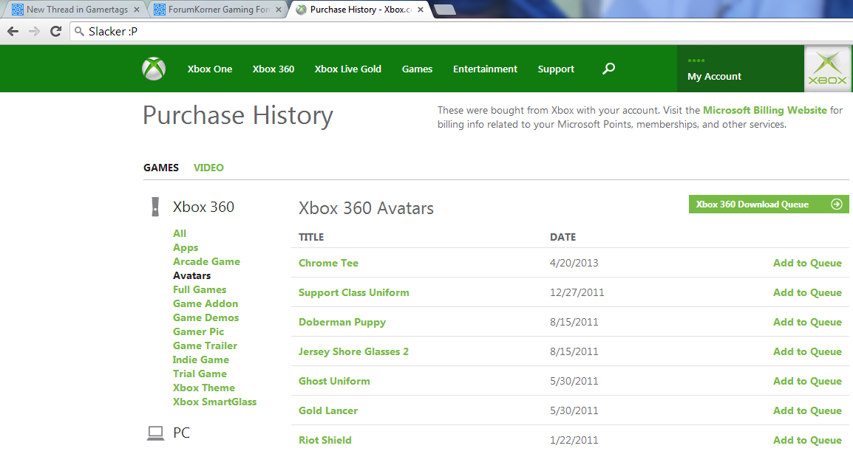Open the Doberman Puppy item

(342, 322)
